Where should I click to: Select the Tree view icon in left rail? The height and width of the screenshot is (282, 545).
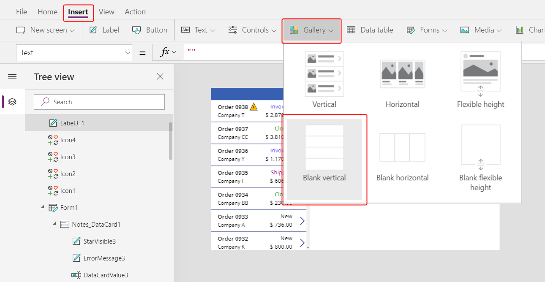coord(11,102)
